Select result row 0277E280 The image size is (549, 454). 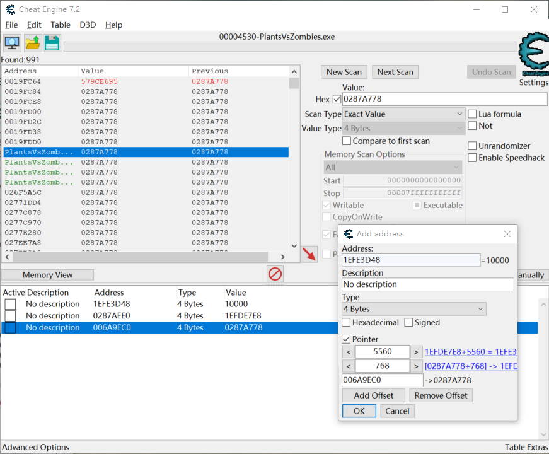(x=146, y=233)
